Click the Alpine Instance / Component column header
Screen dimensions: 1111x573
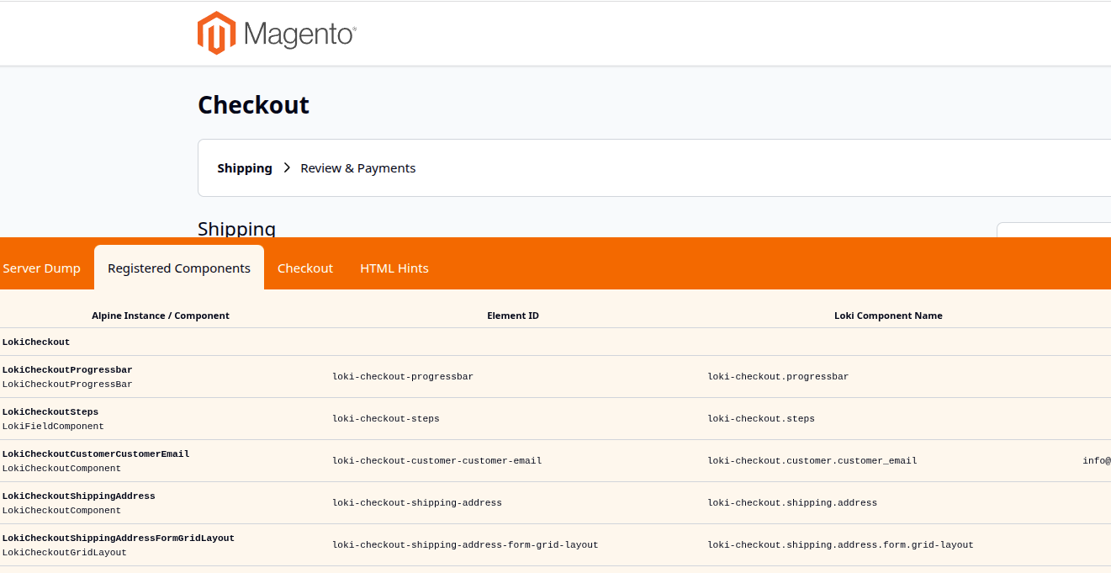point(161,316)
